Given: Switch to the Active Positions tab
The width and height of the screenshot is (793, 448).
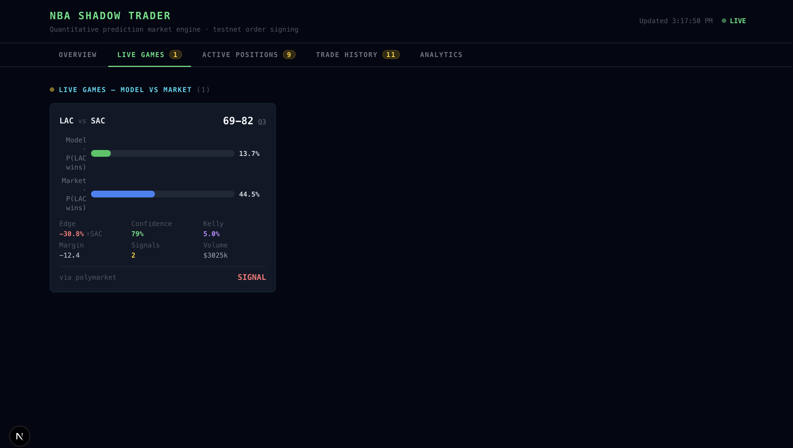Looking at the screenshot, I should pos(240,55).
